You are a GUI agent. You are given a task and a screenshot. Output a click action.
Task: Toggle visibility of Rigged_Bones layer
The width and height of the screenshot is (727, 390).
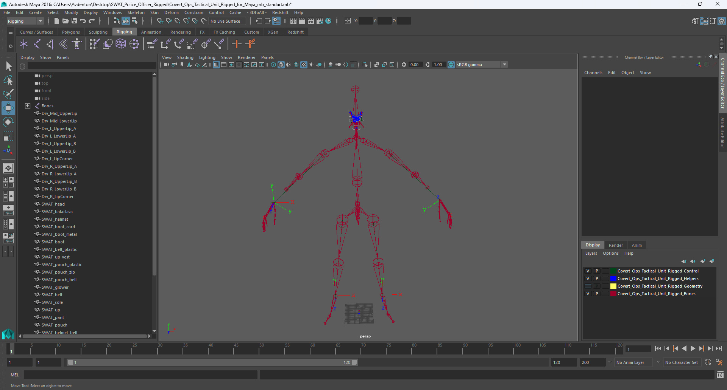588,294
